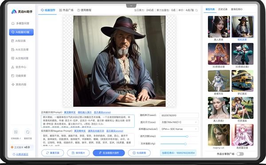The image size is (266, 165).
Task: Open the AI长文处理 sidebar item icon
Action: 12,49
